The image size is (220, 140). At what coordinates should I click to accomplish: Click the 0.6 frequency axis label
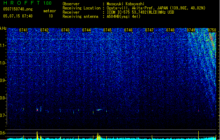[3, 133]
